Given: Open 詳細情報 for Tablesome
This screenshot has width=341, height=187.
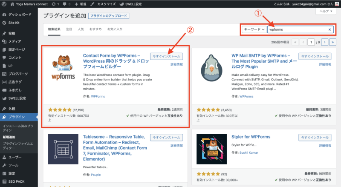Looking at the screenshot, I should click(x=176, y=146).
